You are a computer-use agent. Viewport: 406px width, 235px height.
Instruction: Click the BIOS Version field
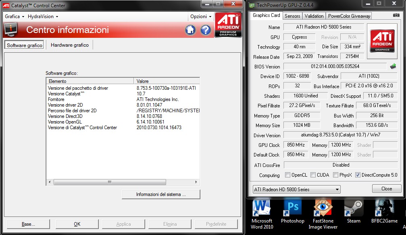click(335, 66)
